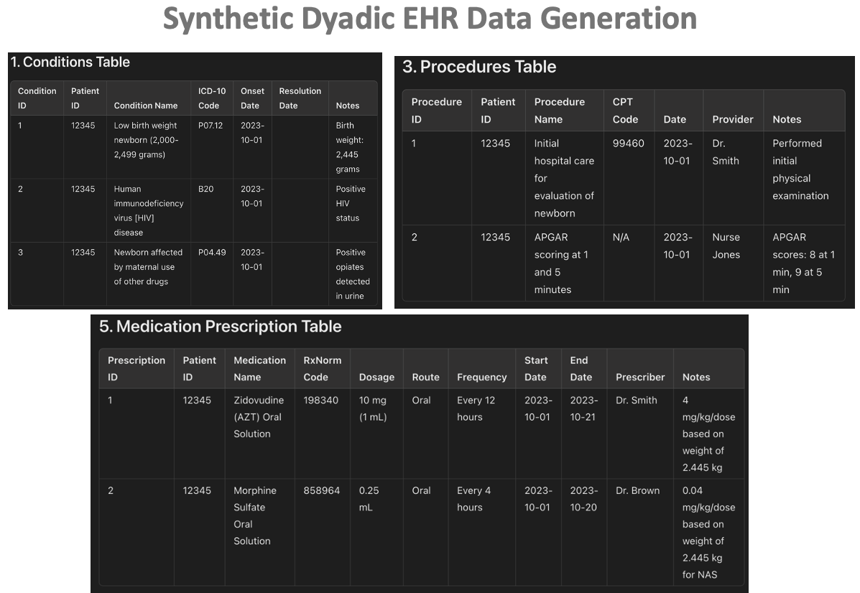This screenshot has width=860, height=593.
Task: Click the Prescriber column header
Action: point(639,377)
